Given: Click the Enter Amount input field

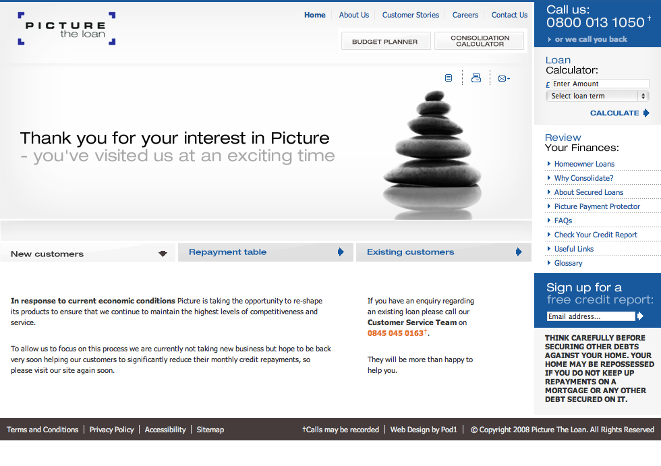Looking at the screenshot, I should [x=600, y=84].
